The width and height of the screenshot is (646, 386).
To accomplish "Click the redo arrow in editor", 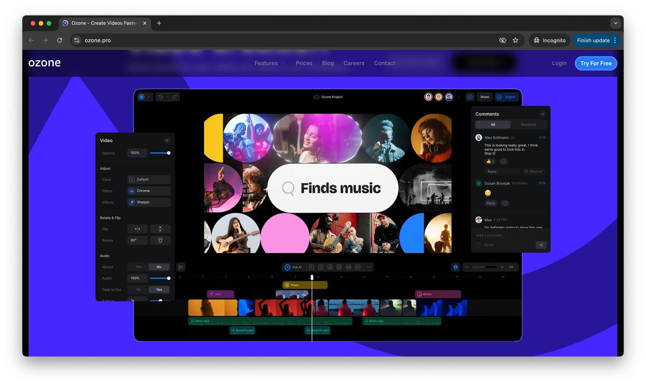I will click(174, 97).
